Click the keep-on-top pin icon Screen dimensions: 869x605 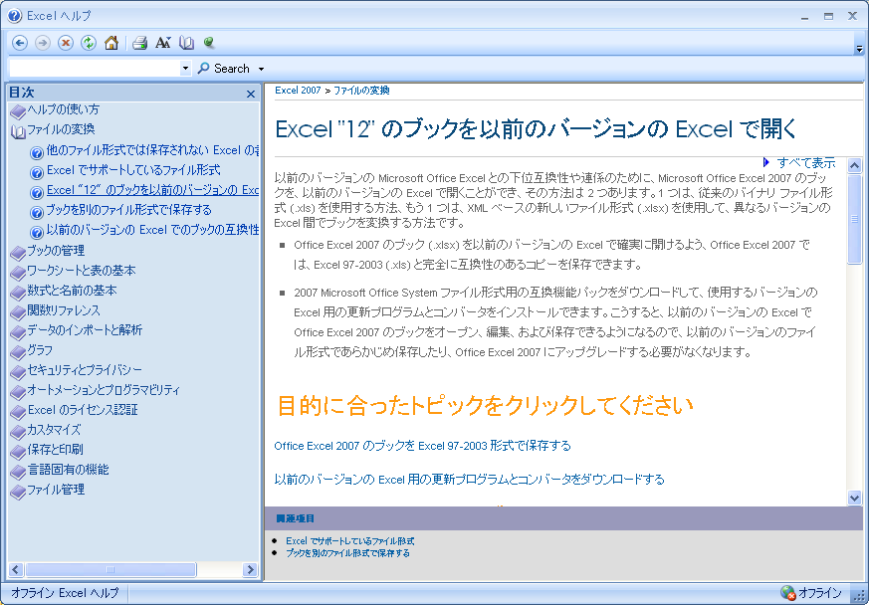(x=208, y=42)
